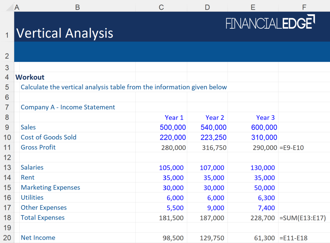Click the Company A - Income Statement label
Screen dimensions: 330x243
pos(68,107)
